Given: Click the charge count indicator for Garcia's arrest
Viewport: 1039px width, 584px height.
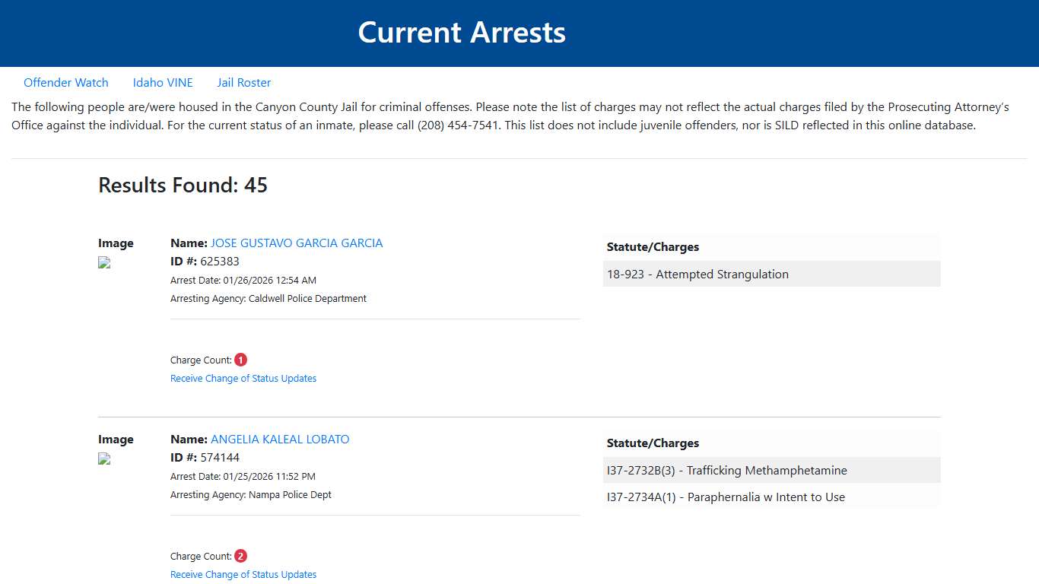Looking at the screenshot, I should pos(240,359).
